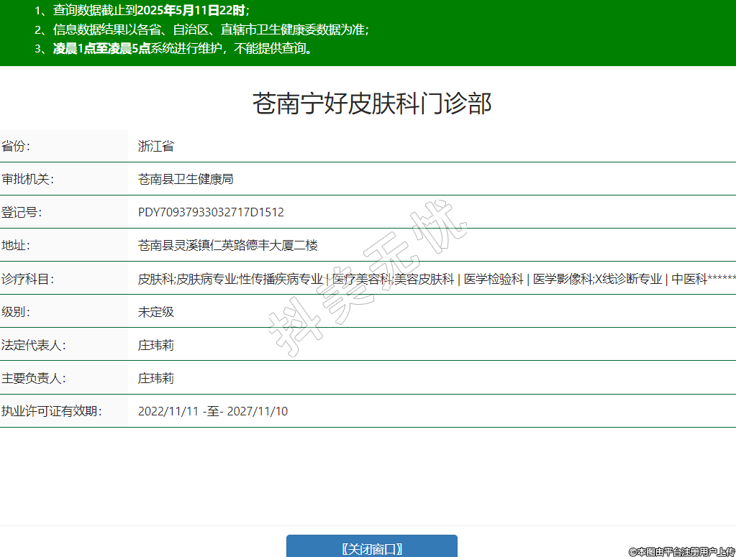Click the approving authority 苍南县卫生健康局

pyautogui.click(x=186, y=180)
